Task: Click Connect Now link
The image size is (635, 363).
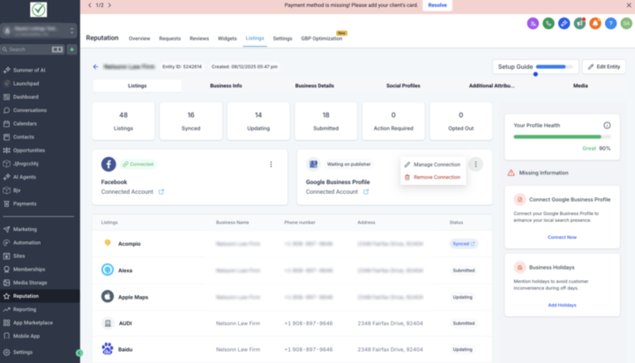Action: point(562,237)
